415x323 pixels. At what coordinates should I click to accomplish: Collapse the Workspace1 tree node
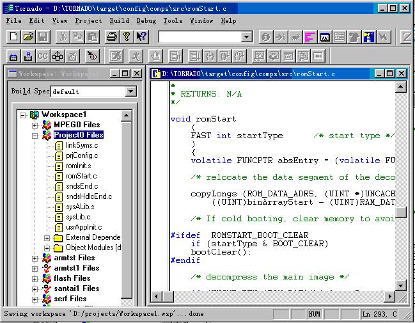click(x=23, y=115)
